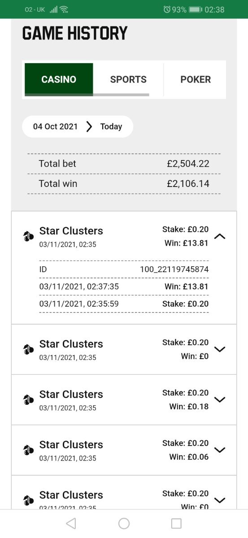
Task: Select the Casino tab
Action: 59,79
